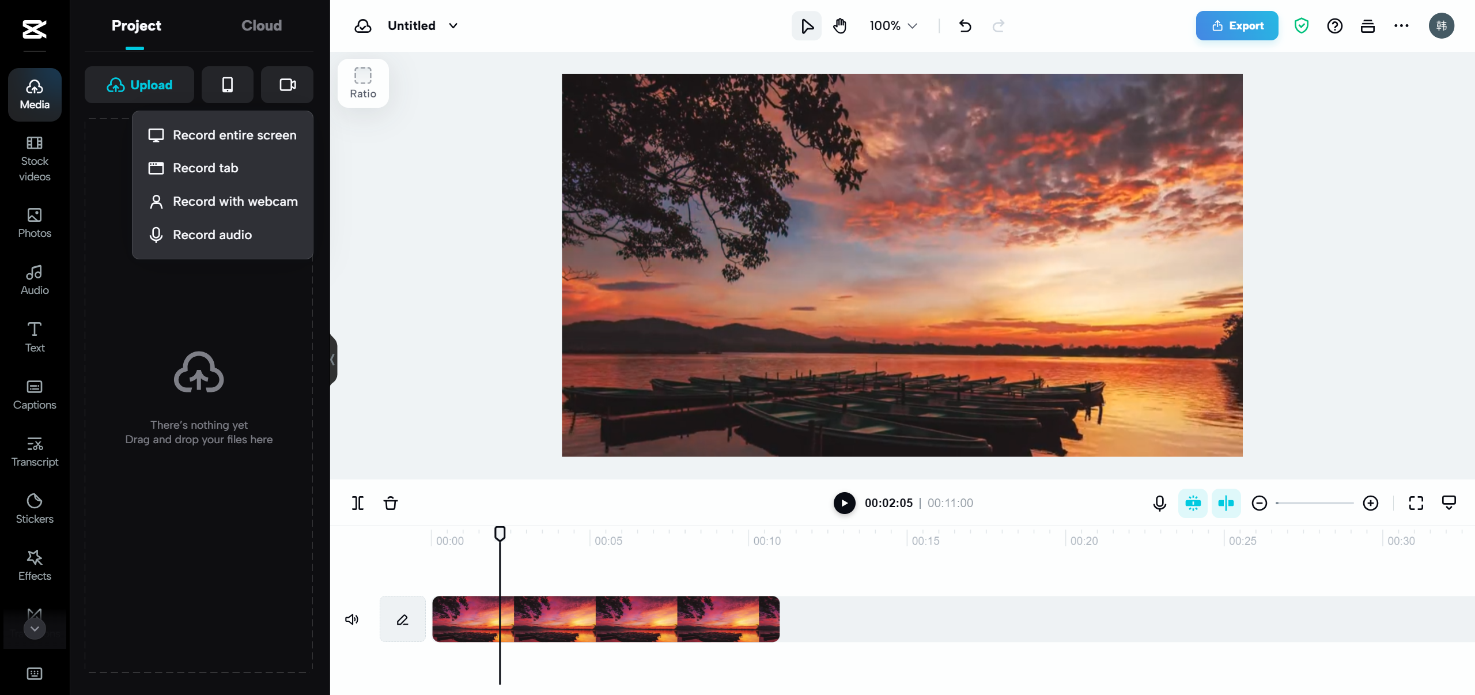Screen dimensions: 1475x695
Task: Click the Export button
Action: [1236, 25]
